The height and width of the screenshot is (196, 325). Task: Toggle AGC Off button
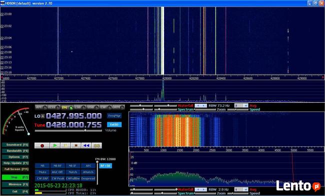57,172
